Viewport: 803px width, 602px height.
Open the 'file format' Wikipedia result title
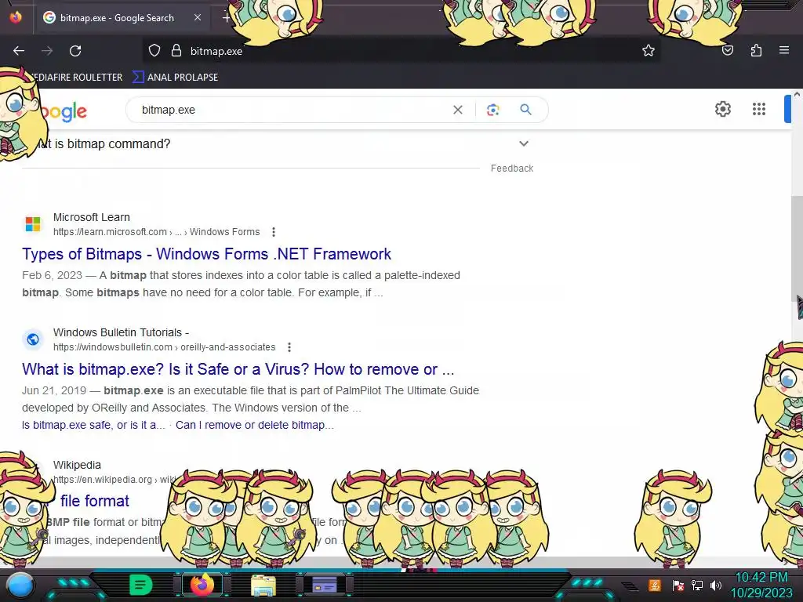point(95,501)
